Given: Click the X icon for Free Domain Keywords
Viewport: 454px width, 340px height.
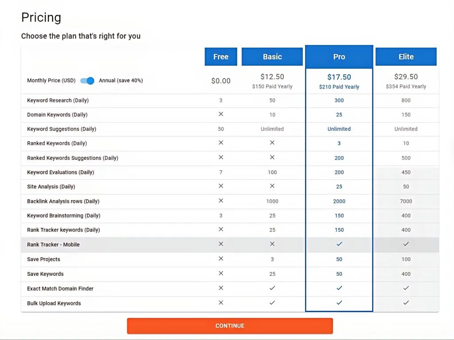Looking at the screenshot, I should [221, 114].
